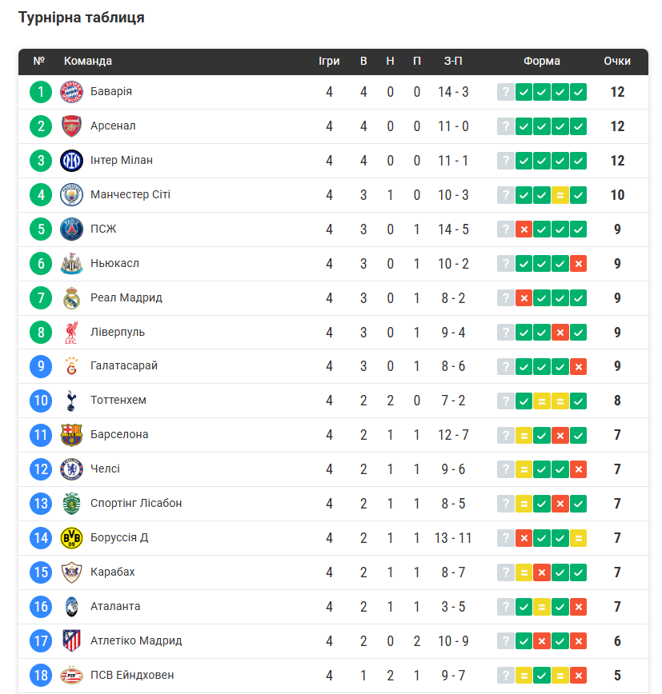This screenshot has height=694, width=662.
Task: Sort table by the Очки column header
Action: tap(617, 61)
